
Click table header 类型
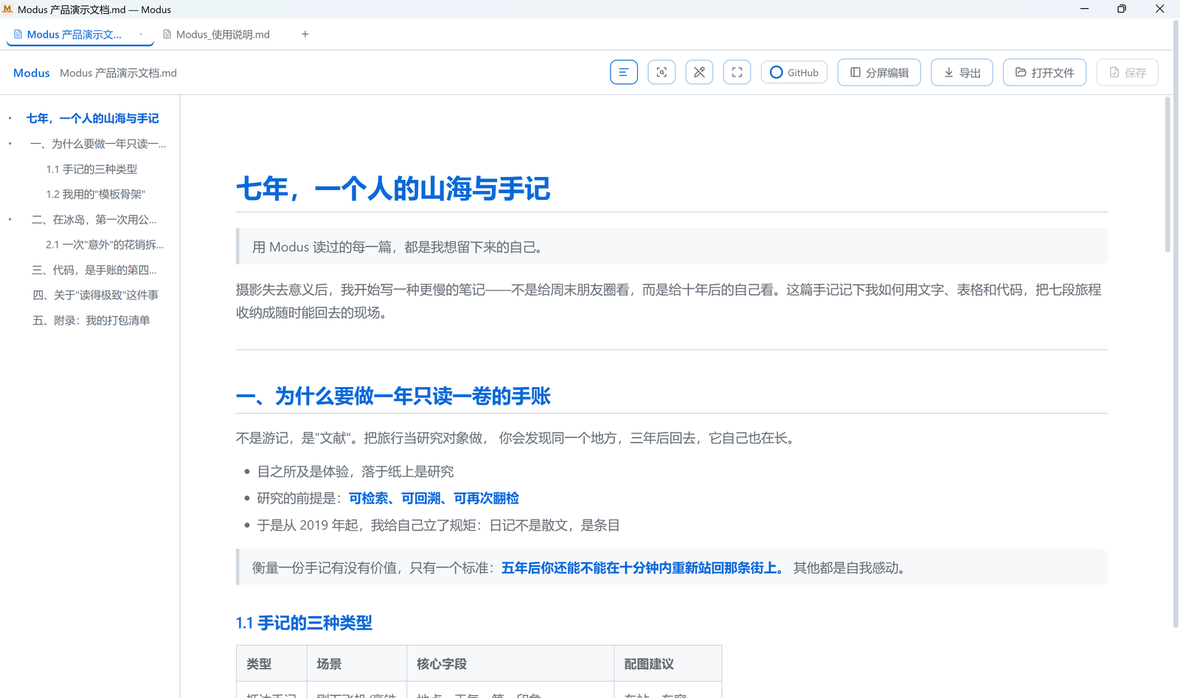pyautogui.click(x=259, y=664)
